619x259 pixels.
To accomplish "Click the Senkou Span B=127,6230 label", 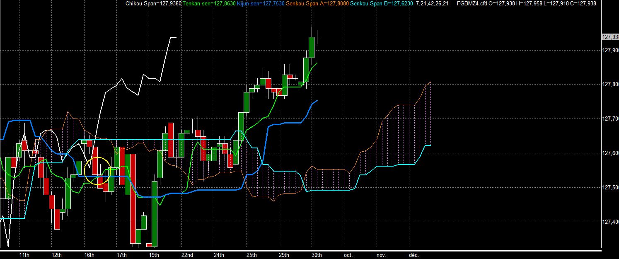I will 382,3.
